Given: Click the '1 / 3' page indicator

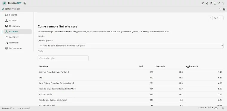Looking at the screenshot, I should coord(216,18).
